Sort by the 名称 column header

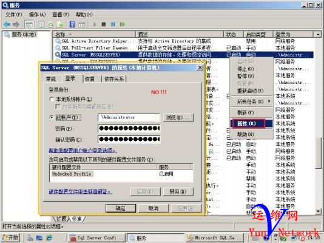pyautogui.click(x=94, y=35)
